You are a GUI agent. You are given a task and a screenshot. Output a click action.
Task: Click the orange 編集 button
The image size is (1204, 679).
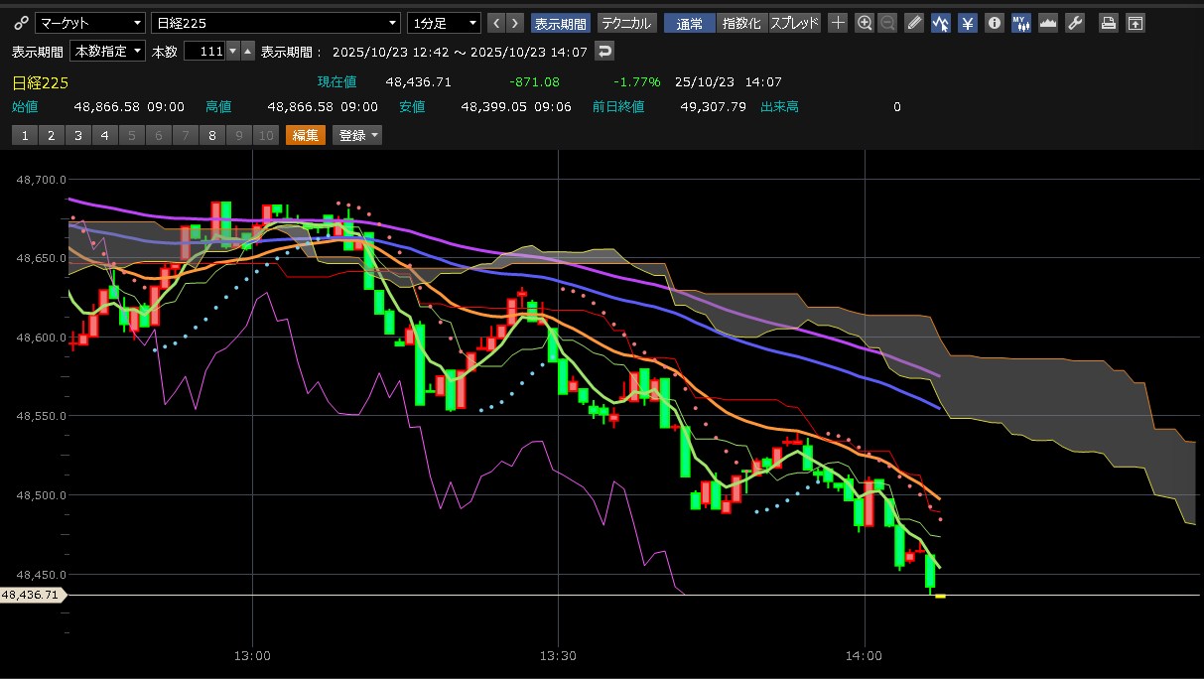point(306,136)
